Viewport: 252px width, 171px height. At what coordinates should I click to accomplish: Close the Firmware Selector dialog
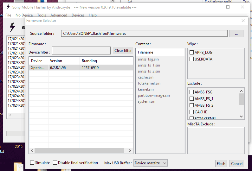(243, 21)
